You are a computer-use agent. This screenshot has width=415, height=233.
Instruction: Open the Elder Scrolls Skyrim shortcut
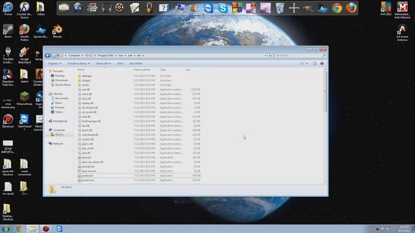click(8, 55)
